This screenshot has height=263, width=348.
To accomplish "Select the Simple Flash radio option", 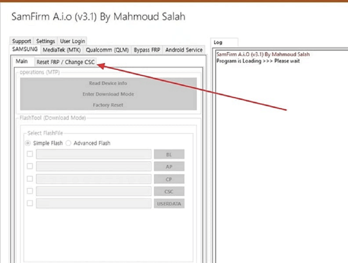I will click(x=28, y=143).
